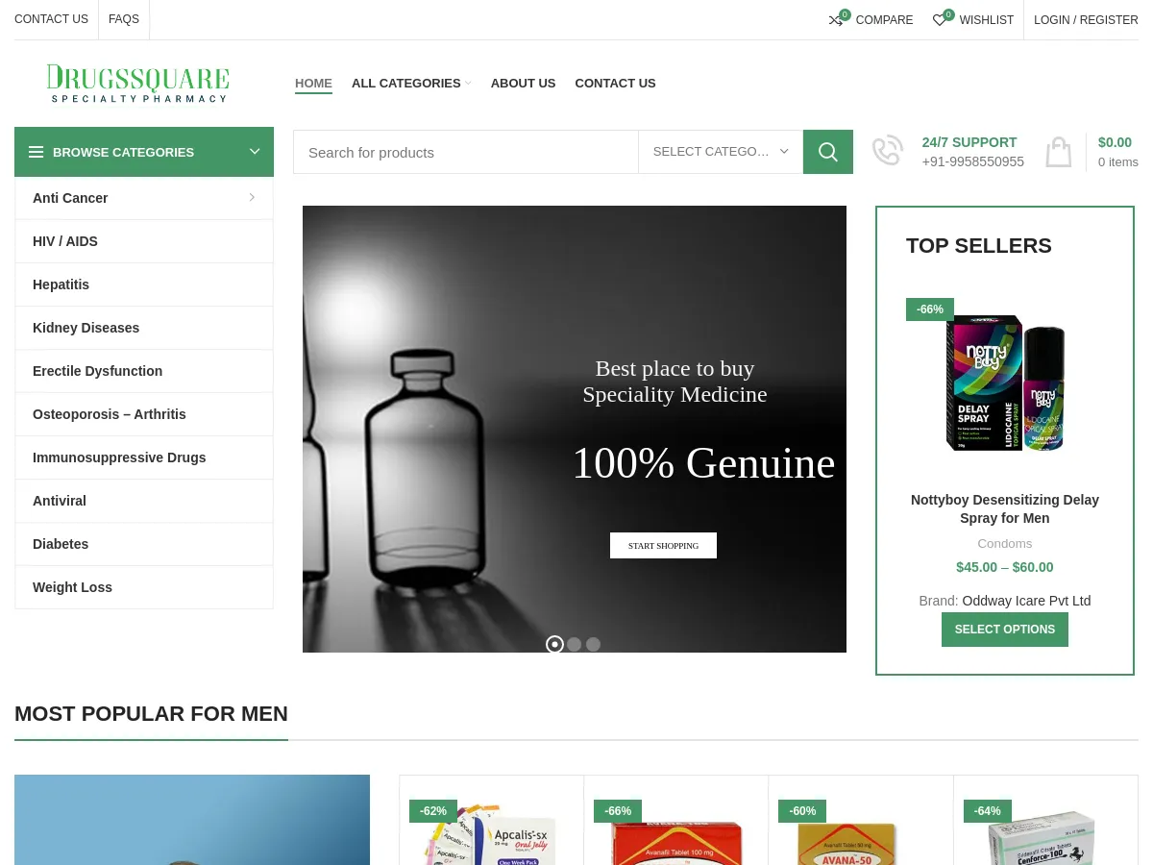
Task: Open the SELECT CATEGORY dropdown
Action: (x=720, y=151)
